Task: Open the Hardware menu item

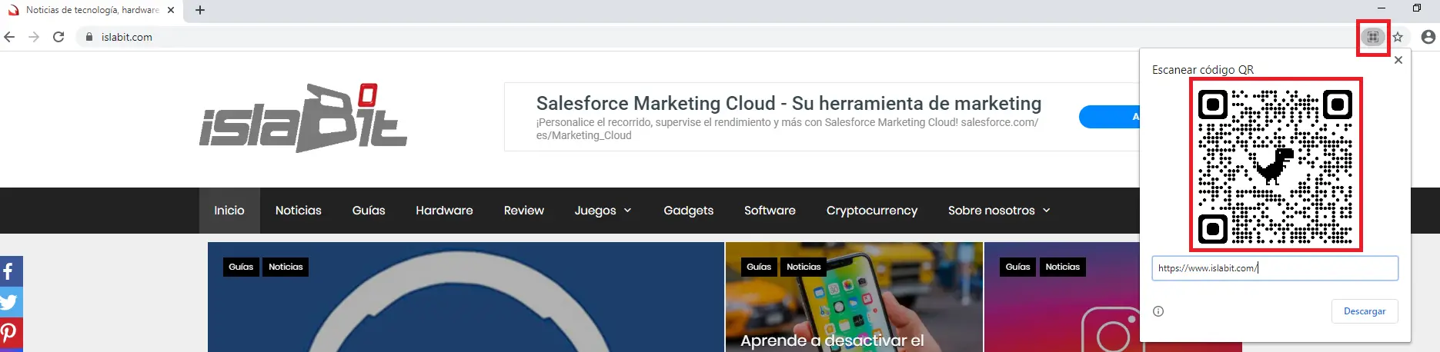Action: 444,211
